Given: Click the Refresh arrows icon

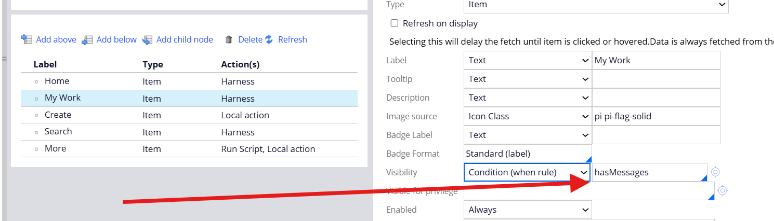Looking at the screenshot, I should (x=269, y=39).
